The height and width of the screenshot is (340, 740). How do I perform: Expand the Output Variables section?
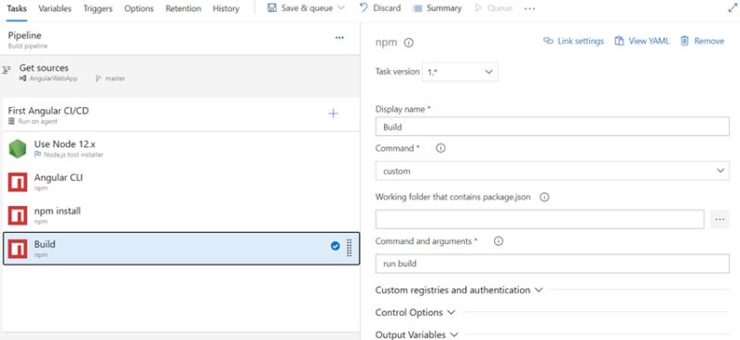[x=417, y=334]
